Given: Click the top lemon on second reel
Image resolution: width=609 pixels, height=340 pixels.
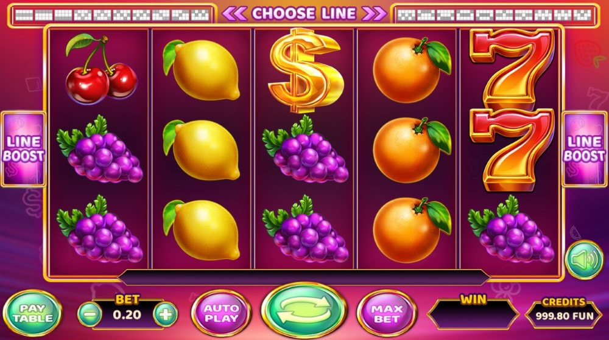Looking at the screenshot, I should [201, 70].
